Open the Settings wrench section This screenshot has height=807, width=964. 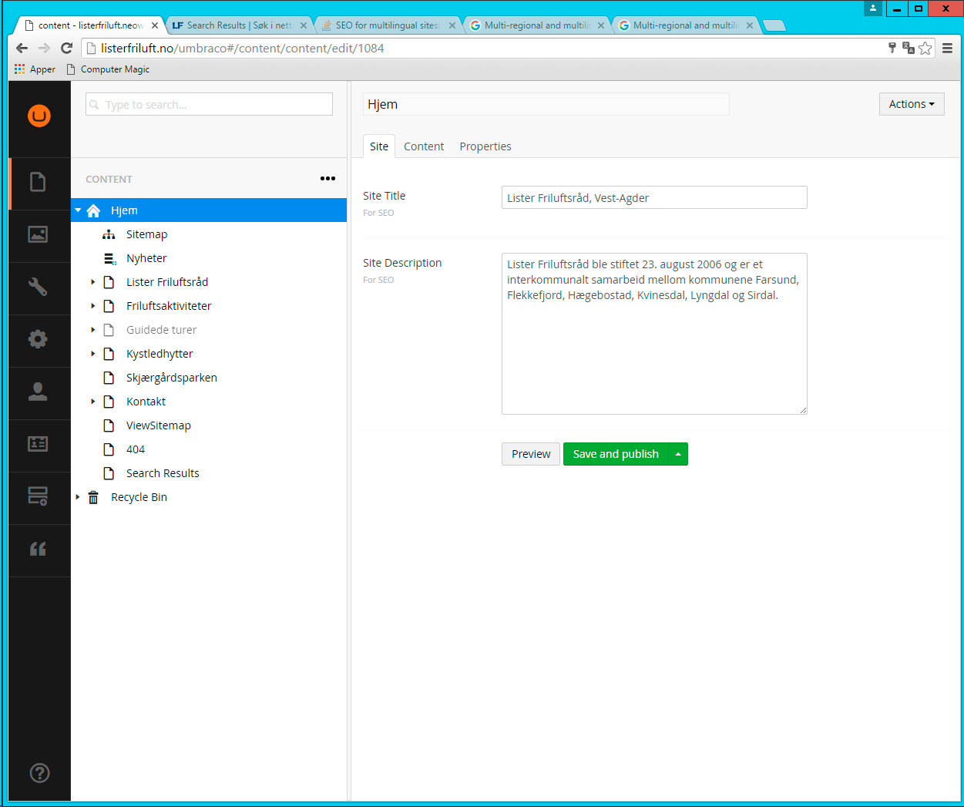38,287
